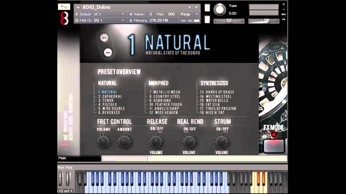Image resolution: width=346 pixels, height=194 pixels.
Task: Click the Fret Control Volume knob
Action: pyautogui.click(x=103, y=141)
